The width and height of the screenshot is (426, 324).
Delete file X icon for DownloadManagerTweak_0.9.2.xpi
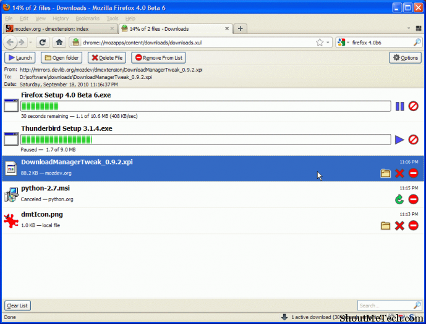coord(399,173)
